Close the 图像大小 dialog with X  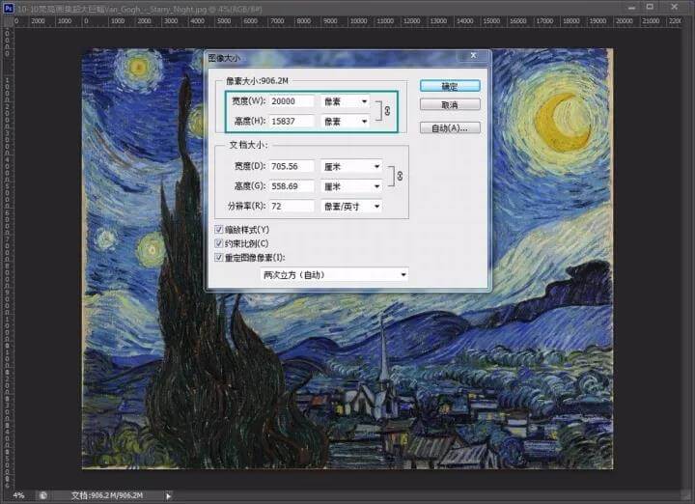(473, 55)
